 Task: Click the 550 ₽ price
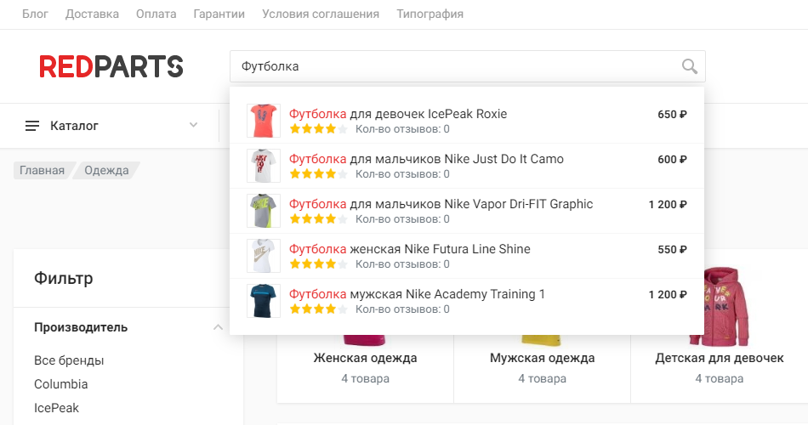[672, 249]
